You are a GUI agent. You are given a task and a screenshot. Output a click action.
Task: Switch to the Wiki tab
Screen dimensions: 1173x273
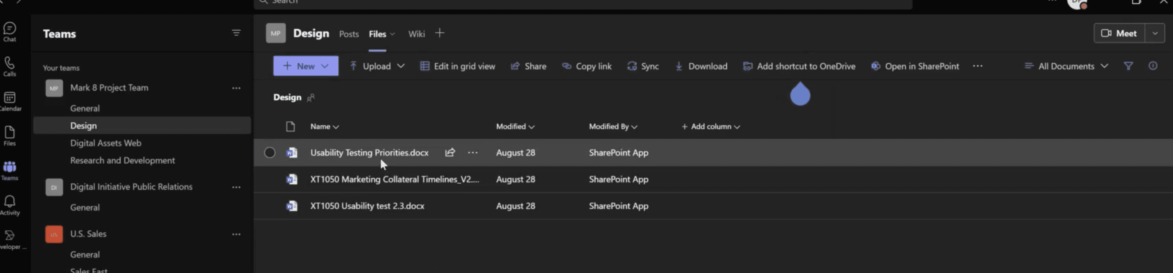pos(416,34)
